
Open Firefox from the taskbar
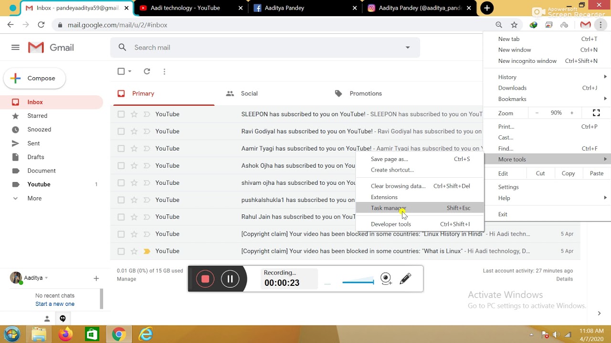tap(65, 334)
